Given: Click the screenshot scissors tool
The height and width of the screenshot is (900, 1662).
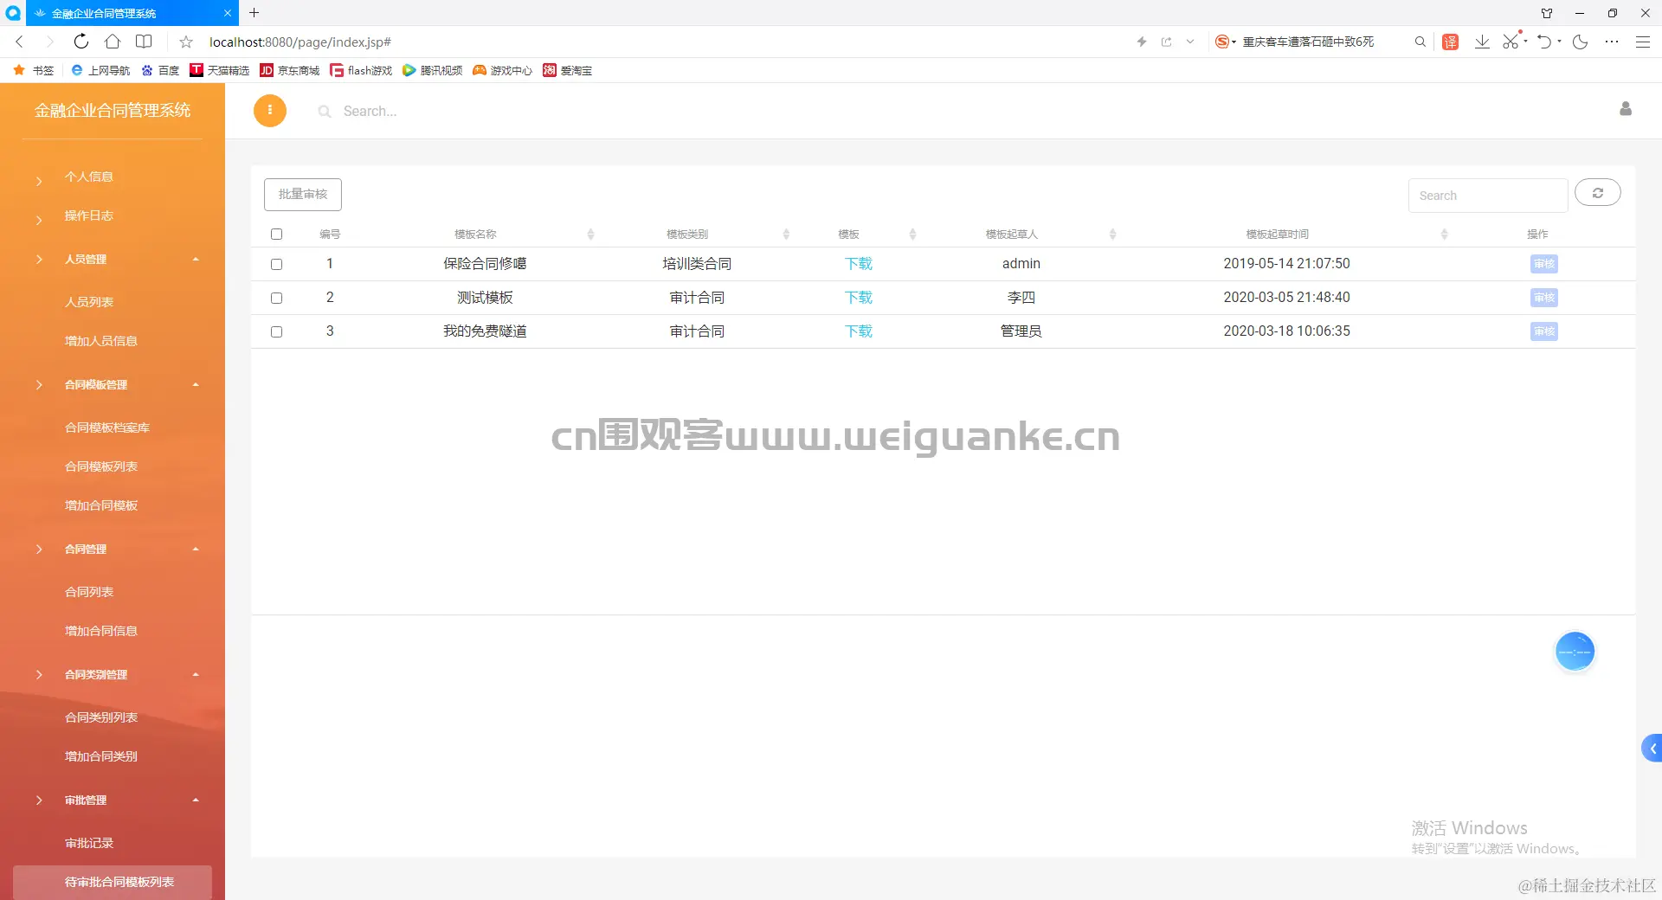Looking at the screenshot, I should tap(1511, 42).
